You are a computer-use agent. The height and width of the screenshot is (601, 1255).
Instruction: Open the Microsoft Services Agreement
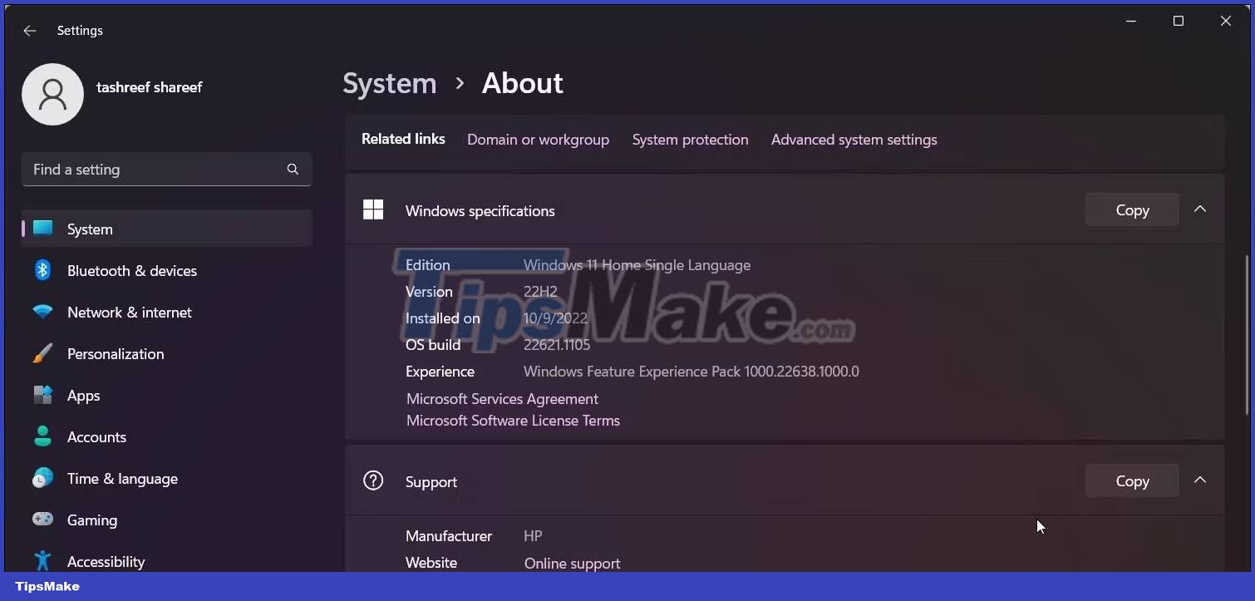(502, 399)
